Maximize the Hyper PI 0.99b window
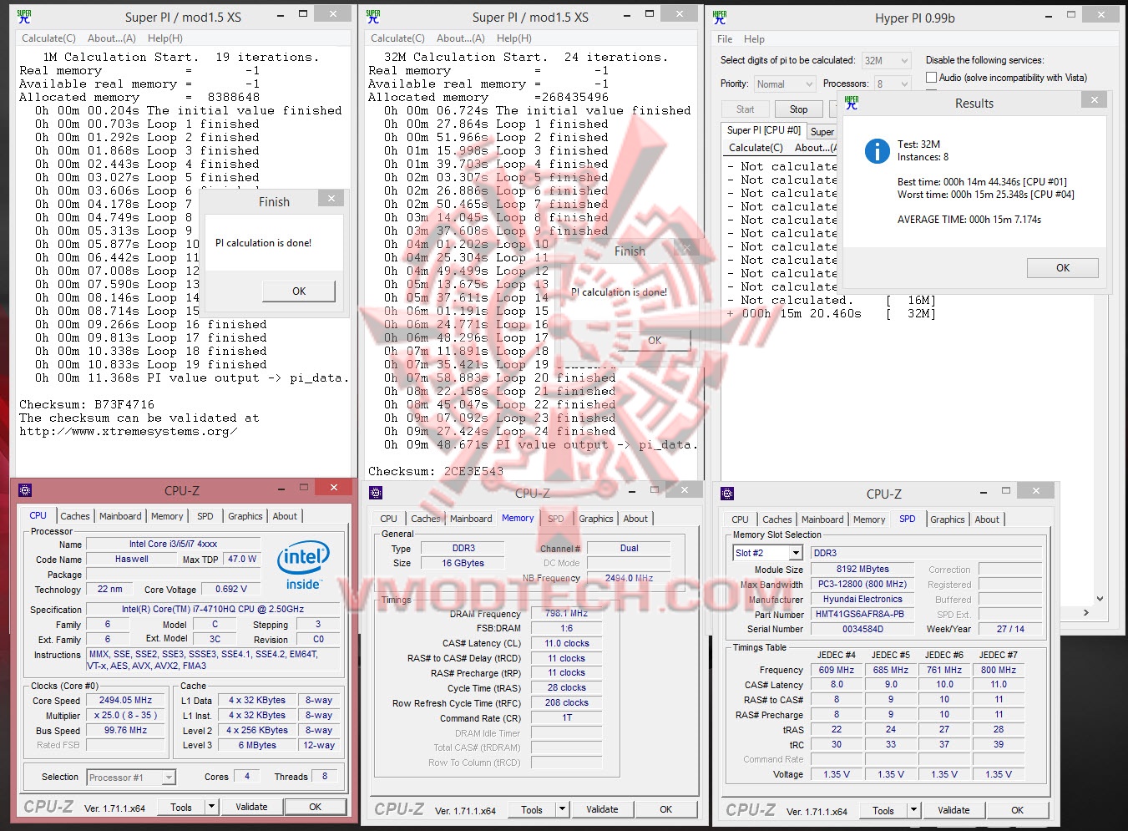This screenshot has width=1128, height=831. pos(1070,14)
